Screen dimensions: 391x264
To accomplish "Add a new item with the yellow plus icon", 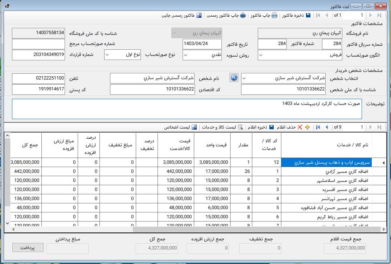I will [x=307, y=127].
